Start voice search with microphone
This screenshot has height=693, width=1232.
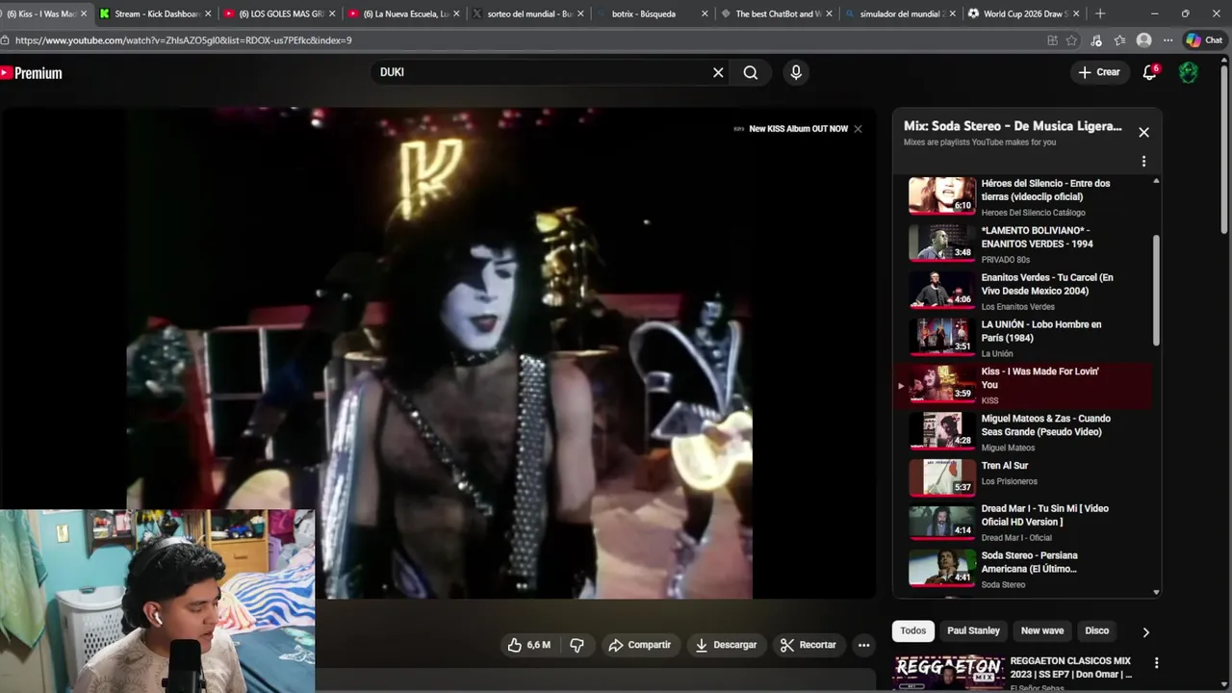[x=795, y=72]
